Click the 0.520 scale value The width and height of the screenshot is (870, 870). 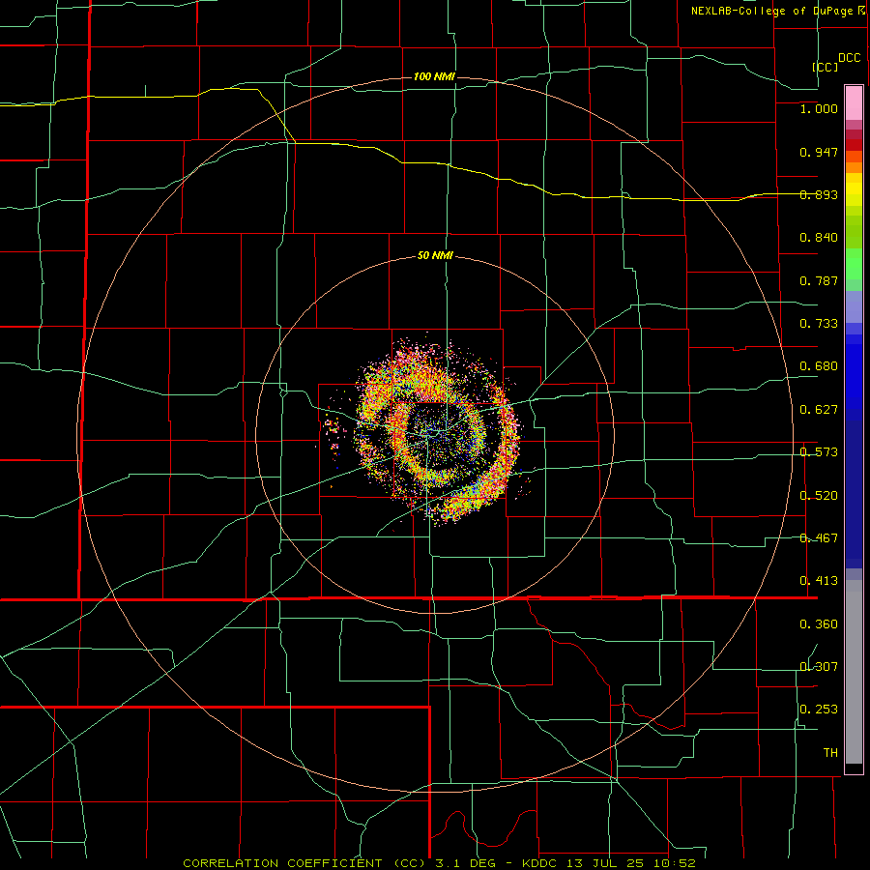click(819, 496)
